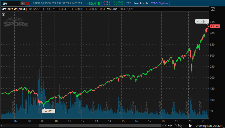
Task: Click the 12 year label on time axis
Action: 83,121
